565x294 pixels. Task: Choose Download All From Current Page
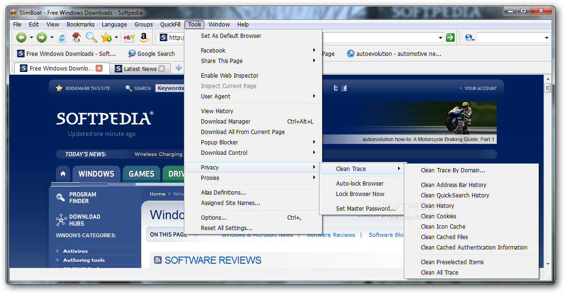[x=253, y=132]
